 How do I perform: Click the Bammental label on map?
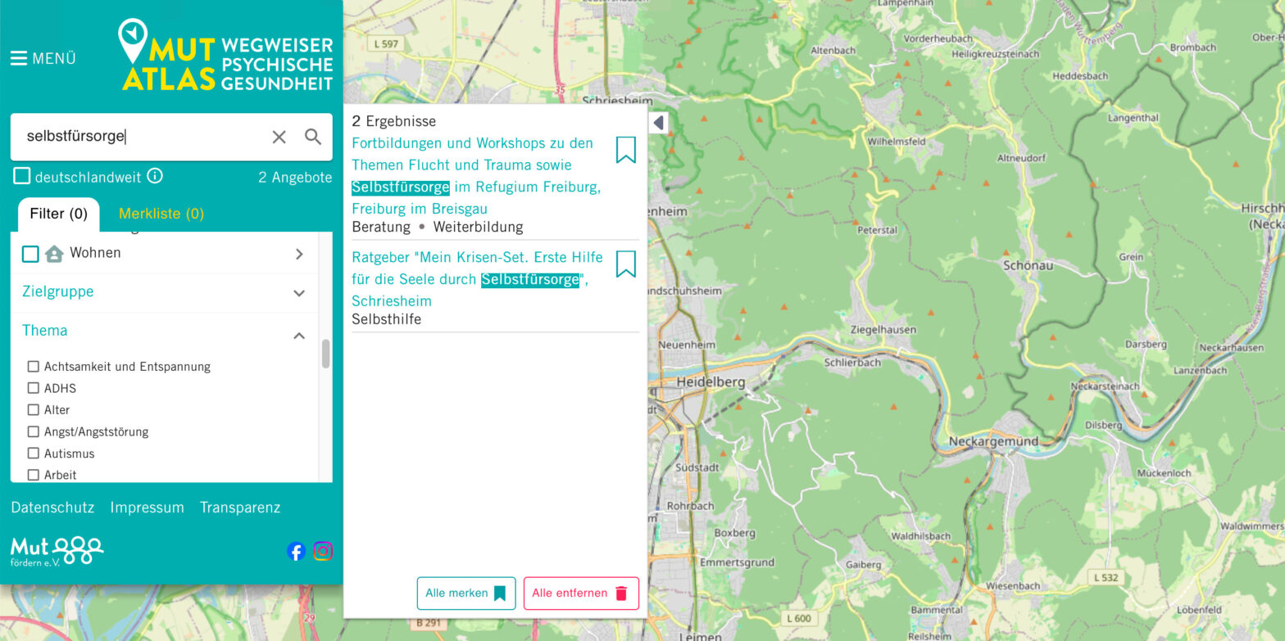click(x=937, y=611)
